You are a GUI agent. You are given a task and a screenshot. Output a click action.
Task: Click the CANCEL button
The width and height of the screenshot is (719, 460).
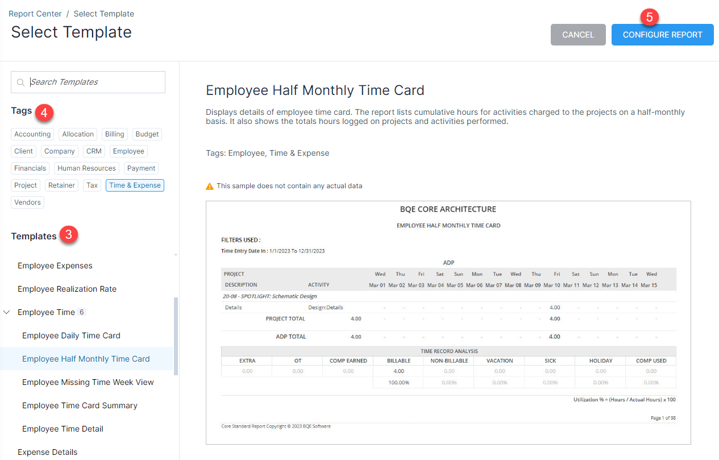click(578, 35)
